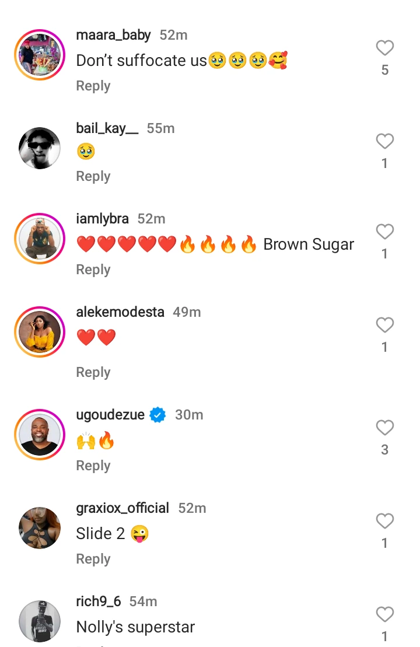Reply to bail_kay__'s comment
The width and height of the screenshot is (420, 647).
click(93, 176)
